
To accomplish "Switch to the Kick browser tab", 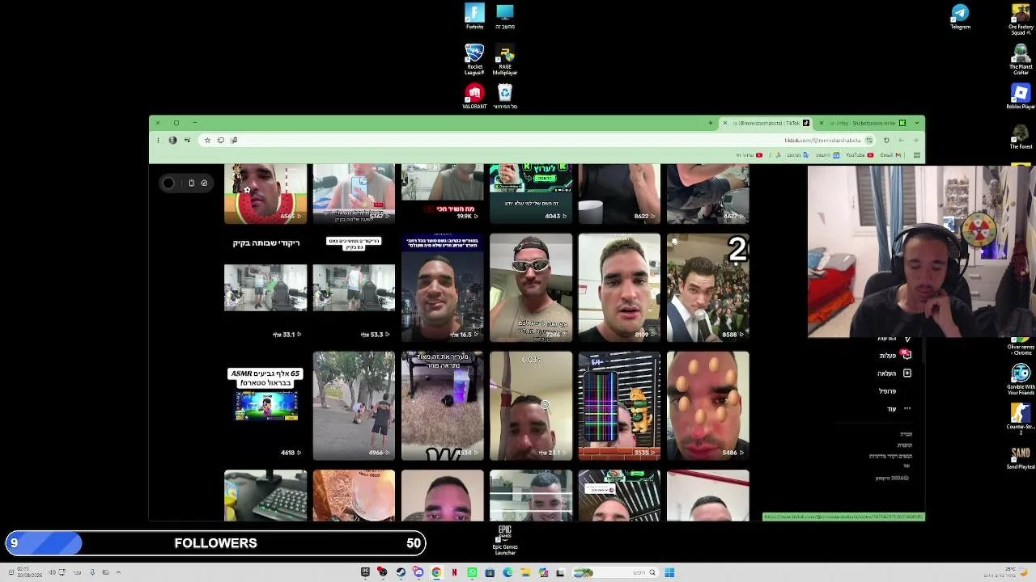I will 862,123.
